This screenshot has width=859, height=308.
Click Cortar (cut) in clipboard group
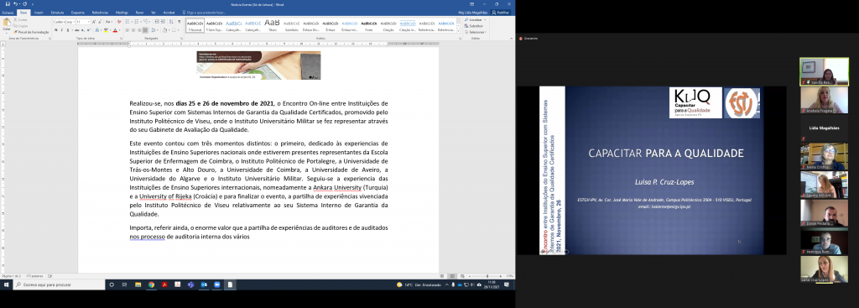(20, 20)
